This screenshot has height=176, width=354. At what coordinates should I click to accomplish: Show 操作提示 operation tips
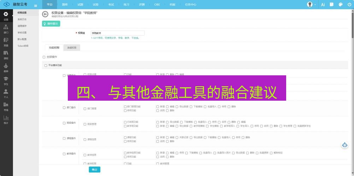pos(51,24)
